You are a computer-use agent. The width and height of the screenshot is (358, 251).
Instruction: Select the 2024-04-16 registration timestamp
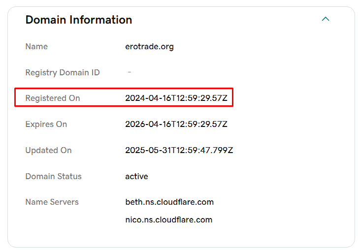[x=176, y=98]
